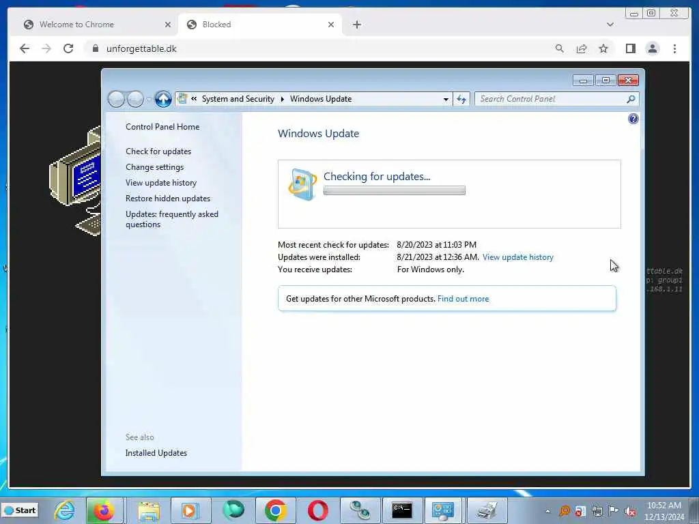The image size is (699, 524).
Task: Maximize the Windows Update window
Action: [x=605, y=81]
